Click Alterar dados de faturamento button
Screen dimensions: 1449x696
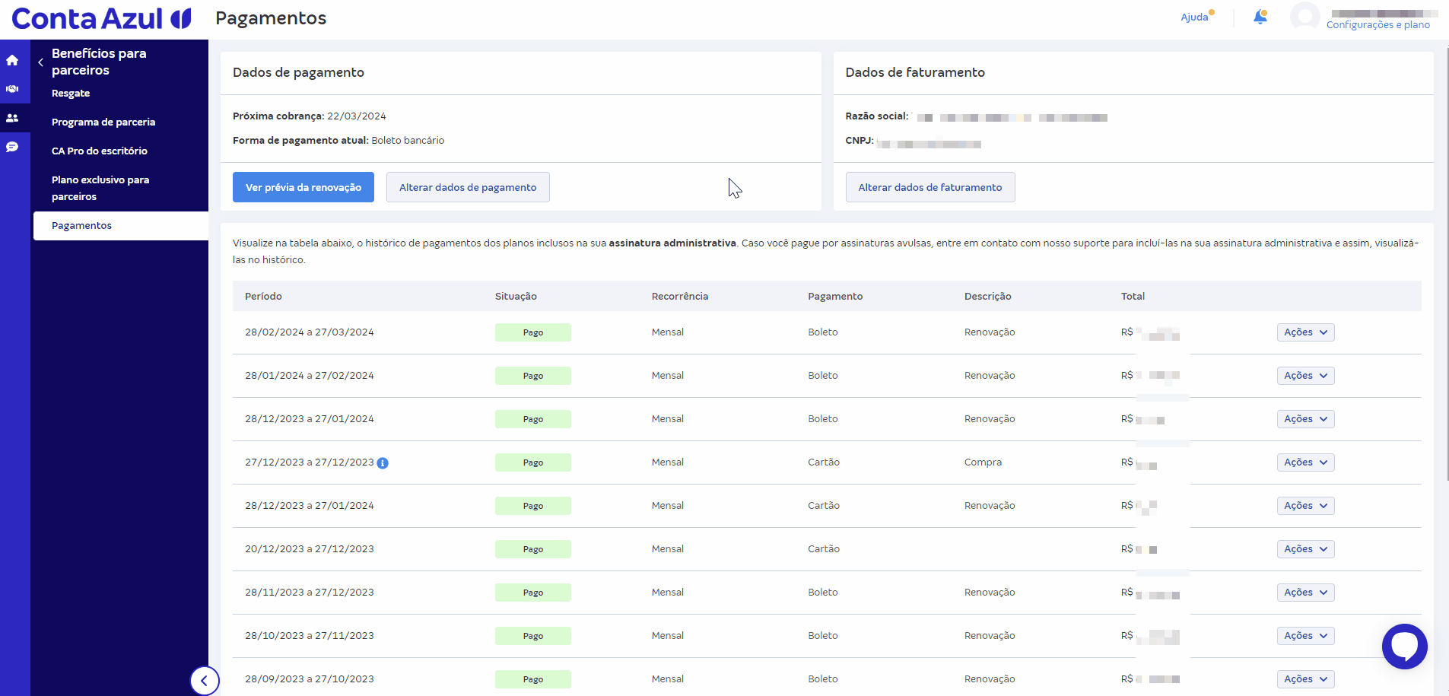(929, 187)
